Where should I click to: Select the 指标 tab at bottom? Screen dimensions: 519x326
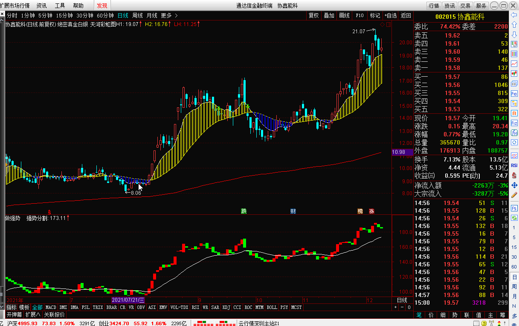point(12,307)
